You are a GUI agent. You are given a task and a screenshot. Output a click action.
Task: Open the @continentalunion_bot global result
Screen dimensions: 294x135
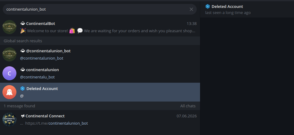click(x=100, y=54)
